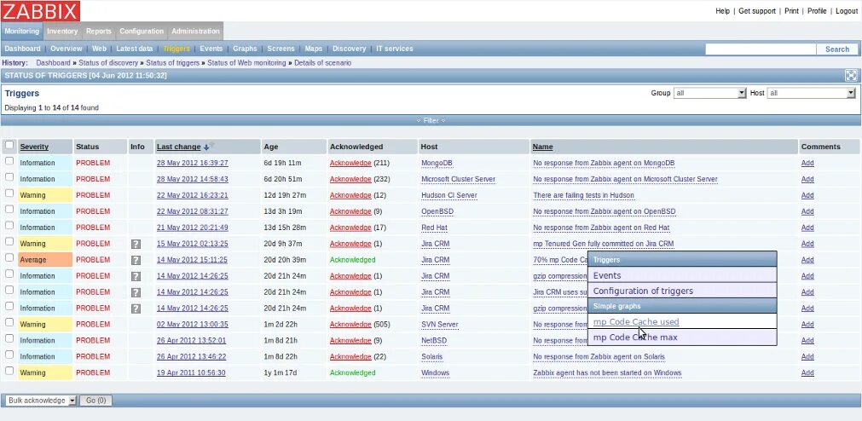Check the box for OpenBSD row
This screenshot has width=862, height=421.
[9, 210]
